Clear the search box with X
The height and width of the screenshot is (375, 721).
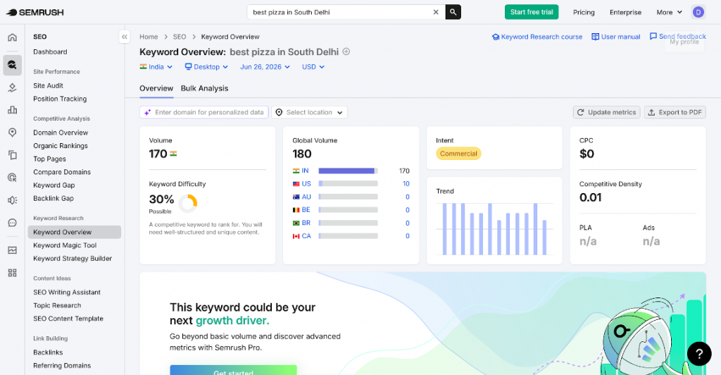coord(436,13)
